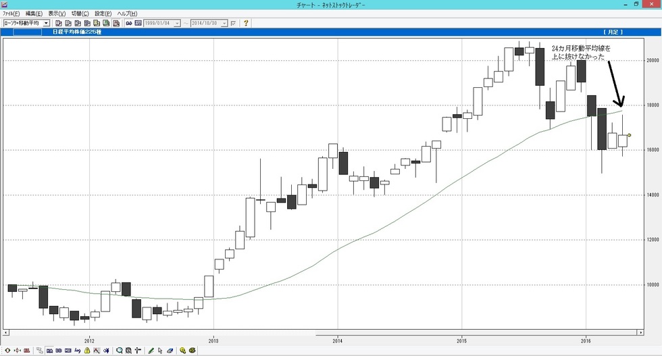
Task: Click the 2016 year axis label
Action: click(586, 340)
